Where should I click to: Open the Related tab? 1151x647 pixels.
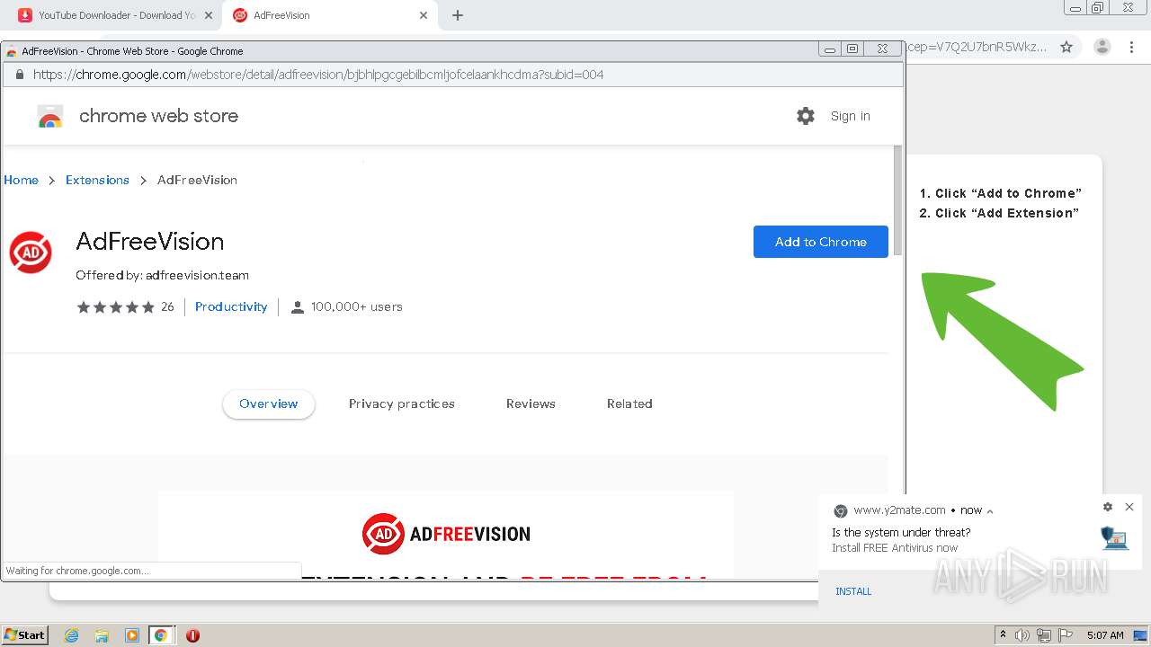pyautogui.click(x=629, y=404)
